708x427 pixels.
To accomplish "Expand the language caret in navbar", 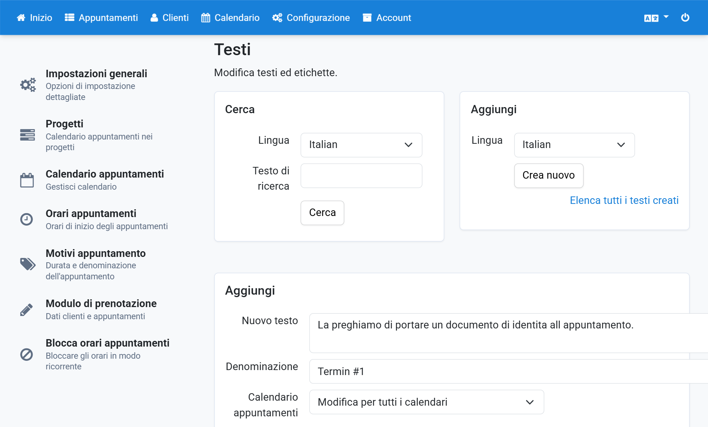I will click(x=666, y=17).
